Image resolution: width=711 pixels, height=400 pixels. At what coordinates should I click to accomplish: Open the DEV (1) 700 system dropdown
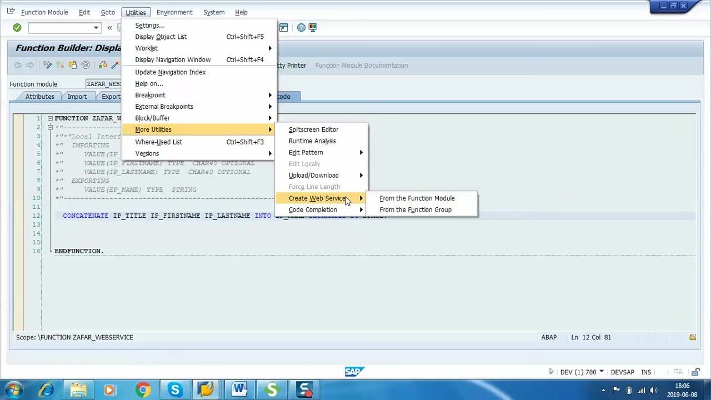tap(603, 372)
